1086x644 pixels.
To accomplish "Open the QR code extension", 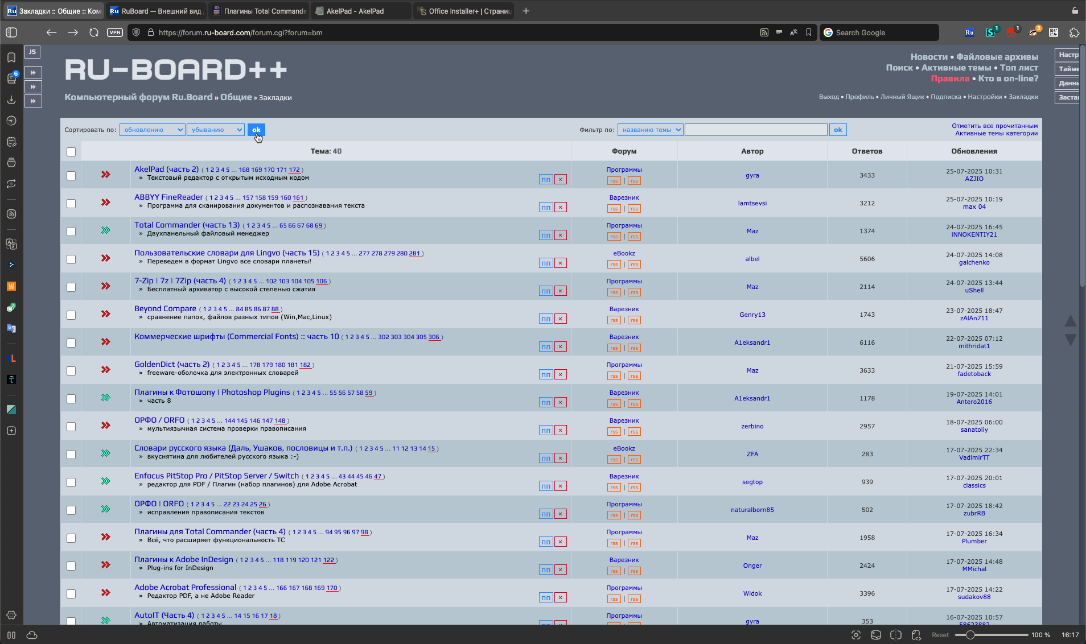I will pyautogui.click(x=1054, y=32).
